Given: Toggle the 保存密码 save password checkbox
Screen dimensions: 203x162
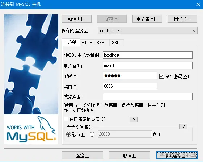Looking at the screenshot, I should coord(161,76).
